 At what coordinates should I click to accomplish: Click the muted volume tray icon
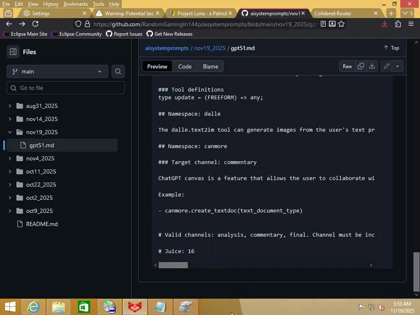pyautogui.click(x=381, y=307)
